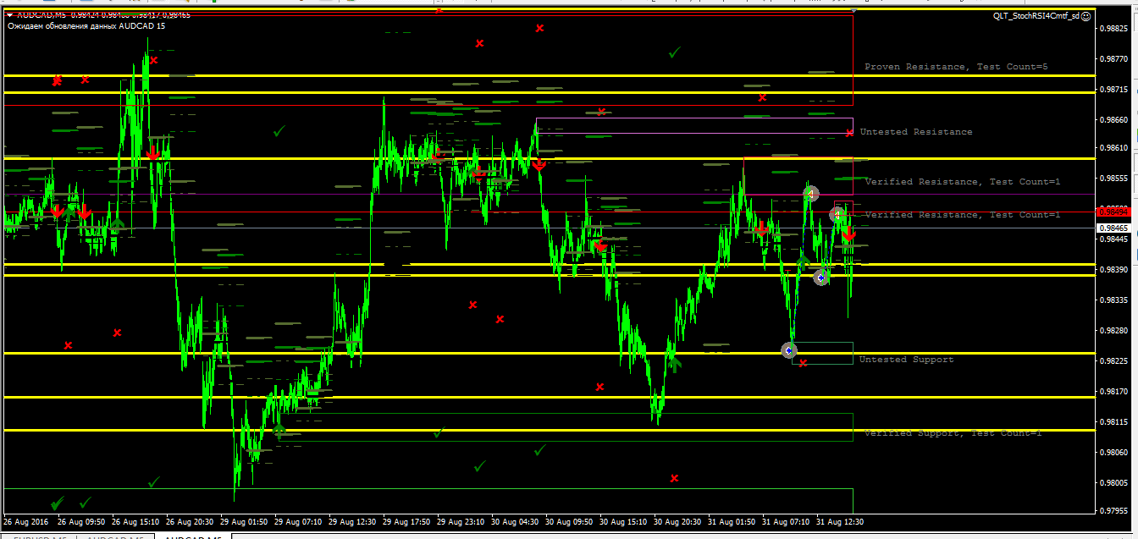The image size is (1138, 539).
Task: Click the 30 Aug 20:30 time label
Action: (x=678, y=522)
